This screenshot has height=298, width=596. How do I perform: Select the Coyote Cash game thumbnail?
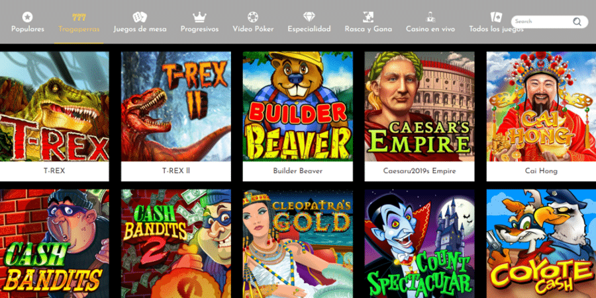pos(541,244)
